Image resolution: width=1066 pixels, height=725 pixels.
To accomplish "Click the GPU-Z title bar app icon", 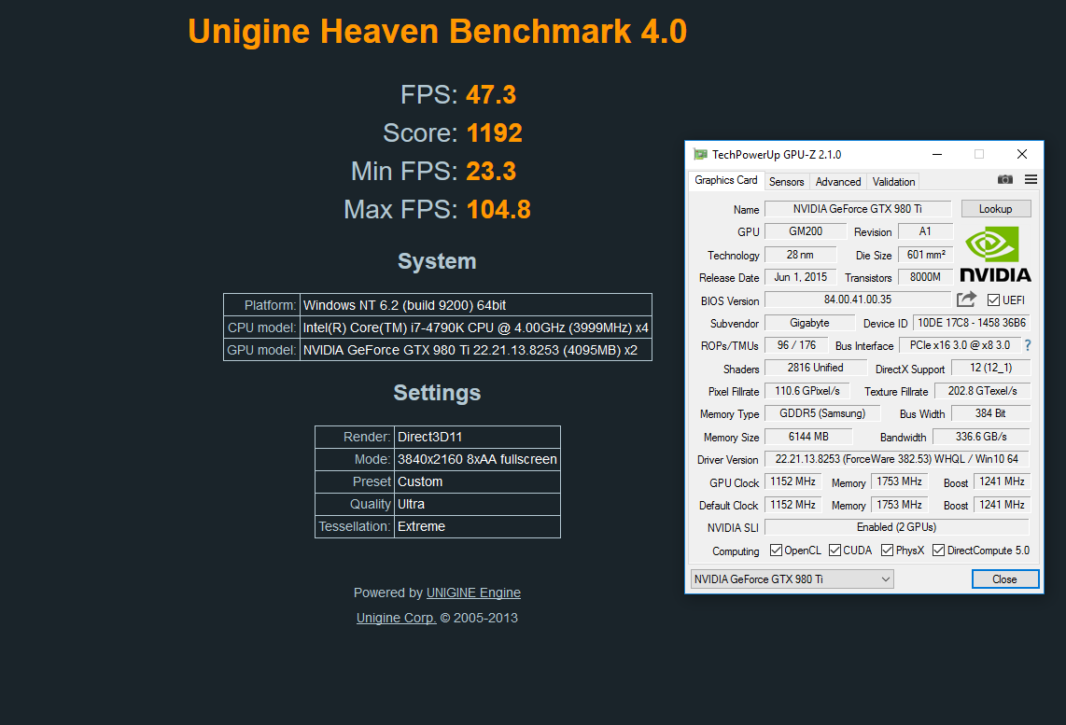I will [700, 154].
